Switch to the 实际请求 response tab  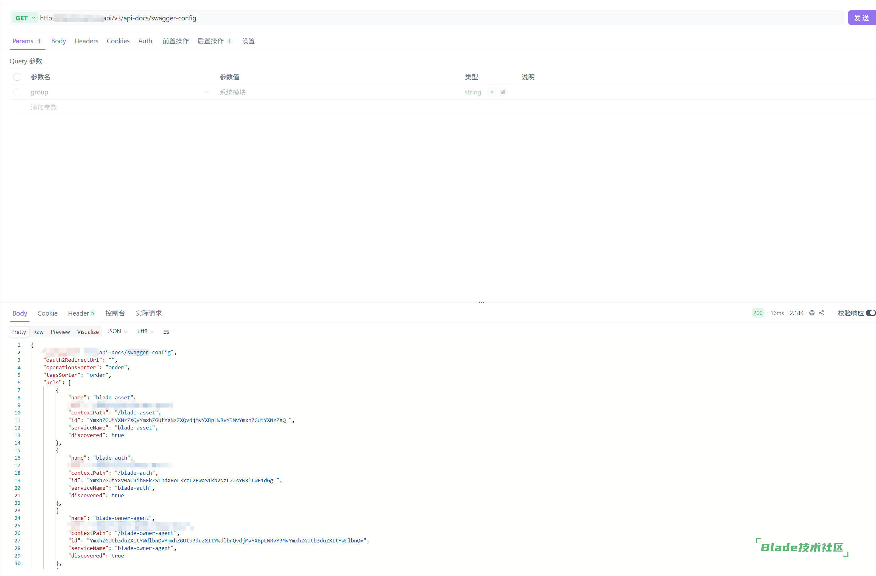[148, 313]
